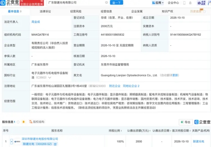This screenshot has width=211, height=147.
Task: Click the mobile phone icon in header
Action: click(184, 3)
